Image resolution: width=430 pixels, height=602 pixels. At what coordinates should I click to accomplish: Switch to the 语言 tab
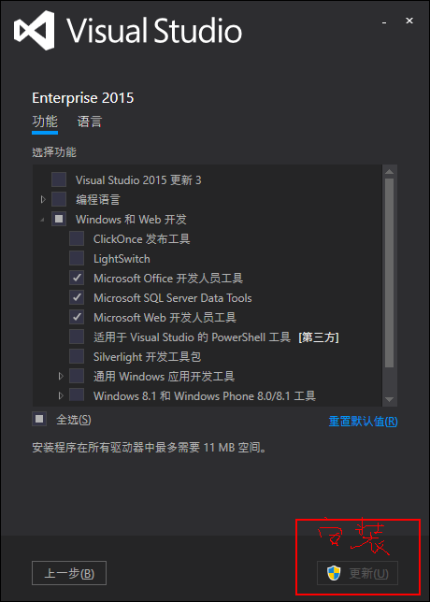coord(90,122)
